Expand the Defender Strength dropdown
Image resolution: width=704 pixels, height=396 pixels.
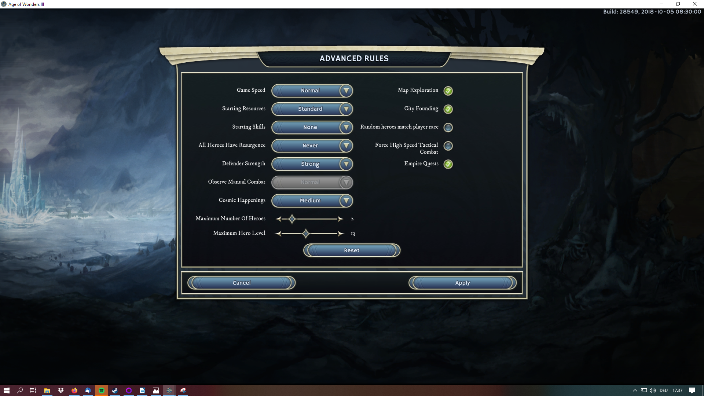[x=346, y=164]
